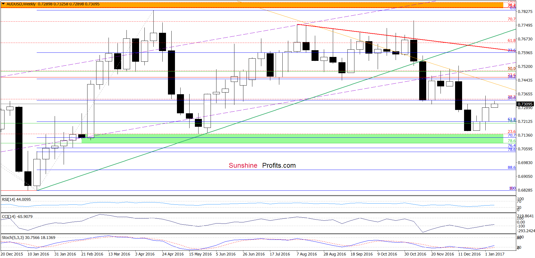The height and width of the screenshot is (258, 535).
Task: Click the 0.75965 price axis label
Action: tap(525, 53)
